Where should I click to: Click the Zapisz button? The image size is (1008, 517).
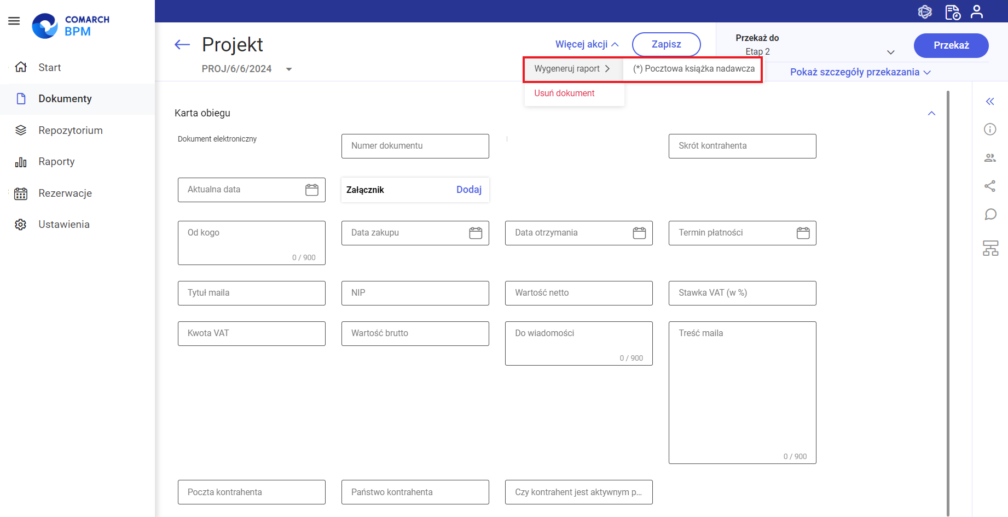tap(666, 44)
